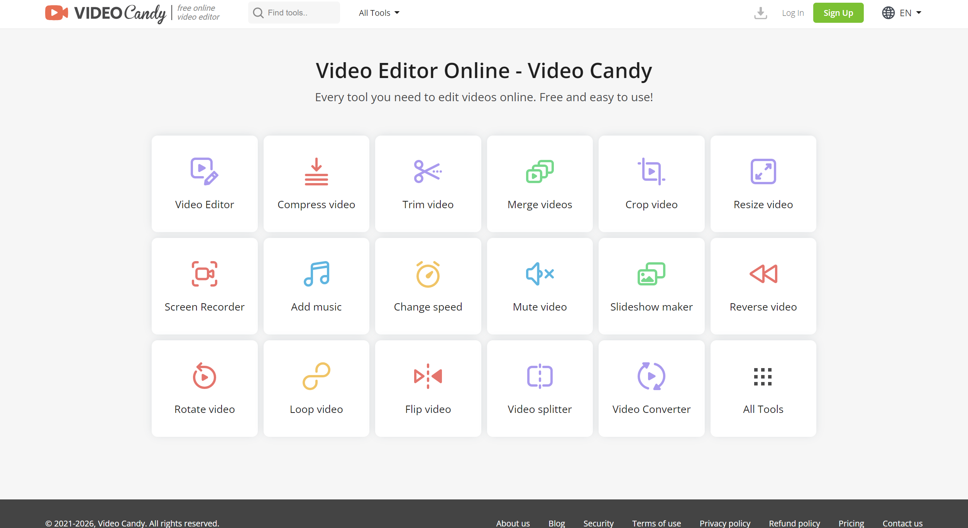The width and height of the screenshot is (968, 528).
Task: Open the Terms of use link
Action: [656, 523]
